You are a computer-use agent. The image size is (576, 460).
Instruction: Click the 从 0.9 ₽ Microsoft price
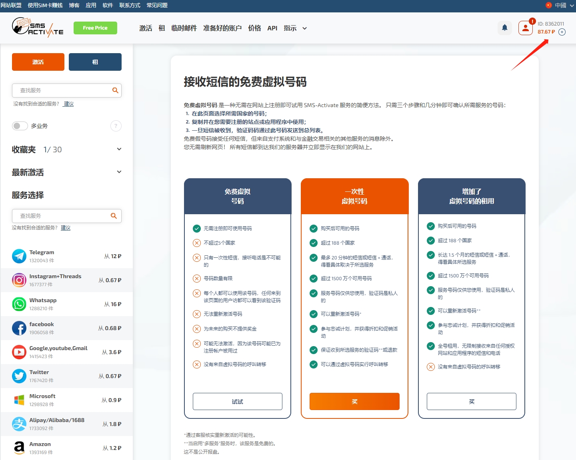tap(112, 400)
